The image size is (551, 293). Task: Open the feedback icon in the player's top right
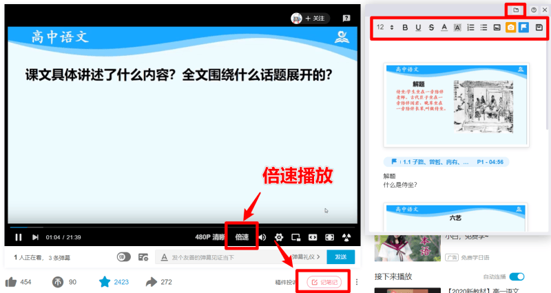pos(346,19)
